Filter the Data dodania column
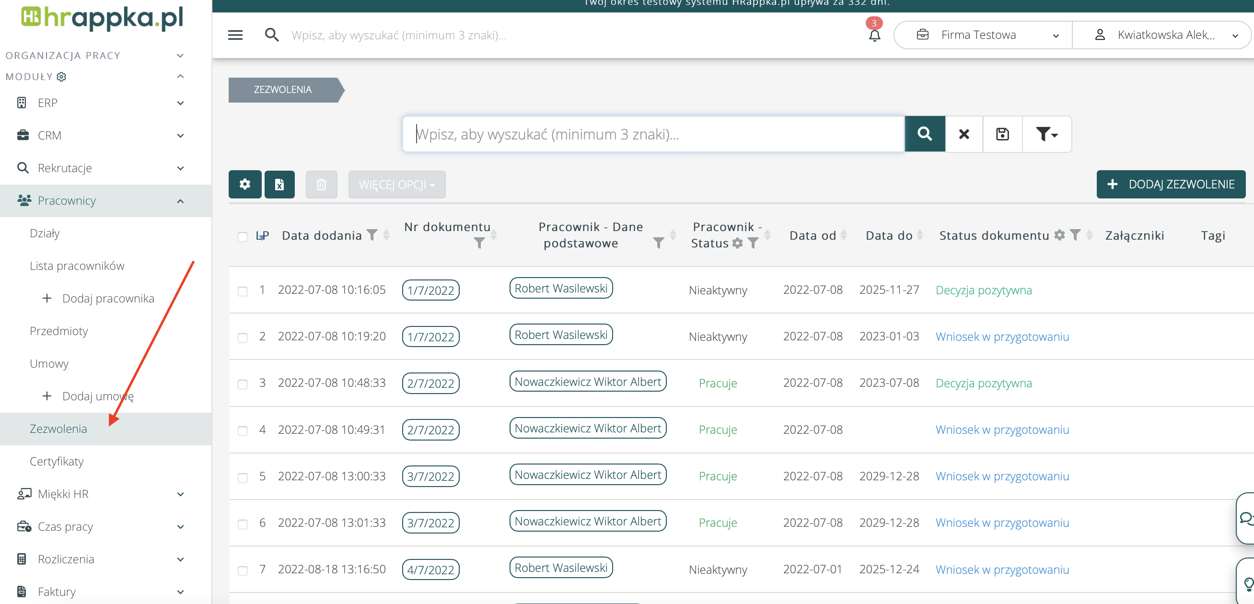The height and width of the screenshot is (604, 1254). [x=372, y=235]
